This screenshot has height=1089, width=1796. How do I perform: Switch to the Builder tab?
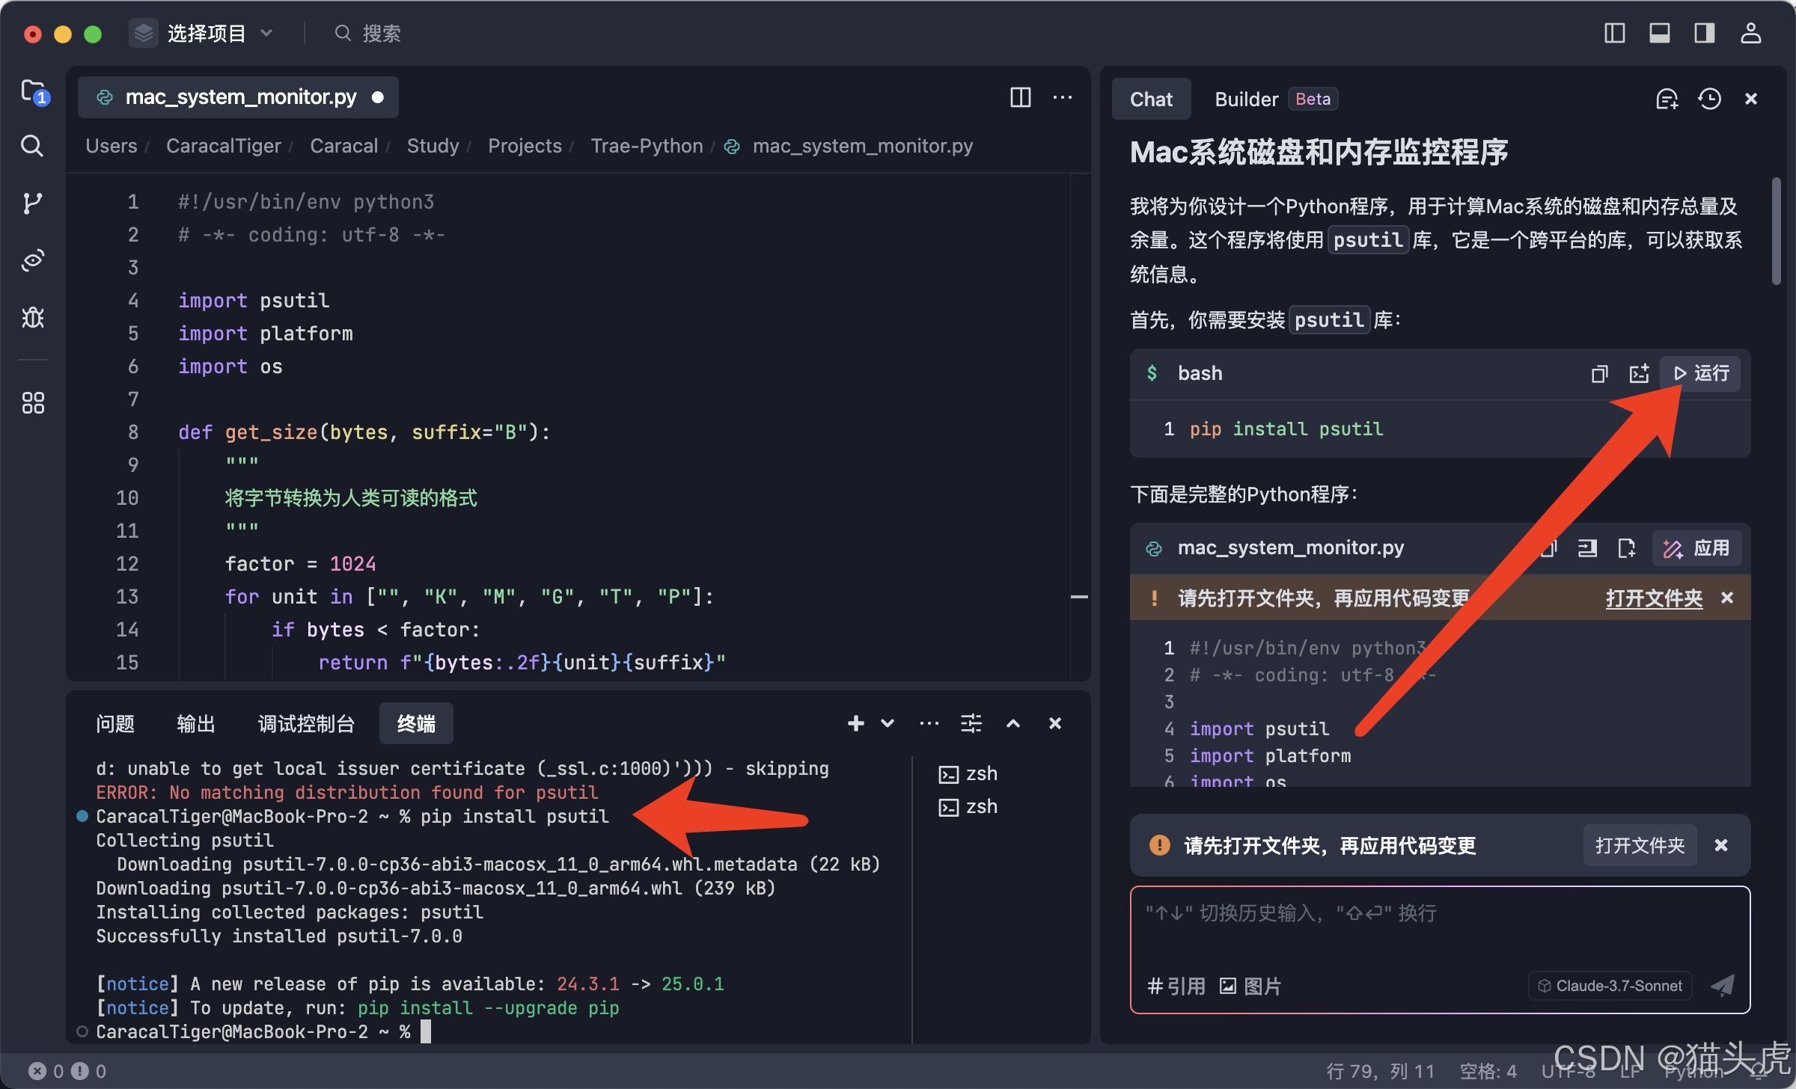point(1246,99)
